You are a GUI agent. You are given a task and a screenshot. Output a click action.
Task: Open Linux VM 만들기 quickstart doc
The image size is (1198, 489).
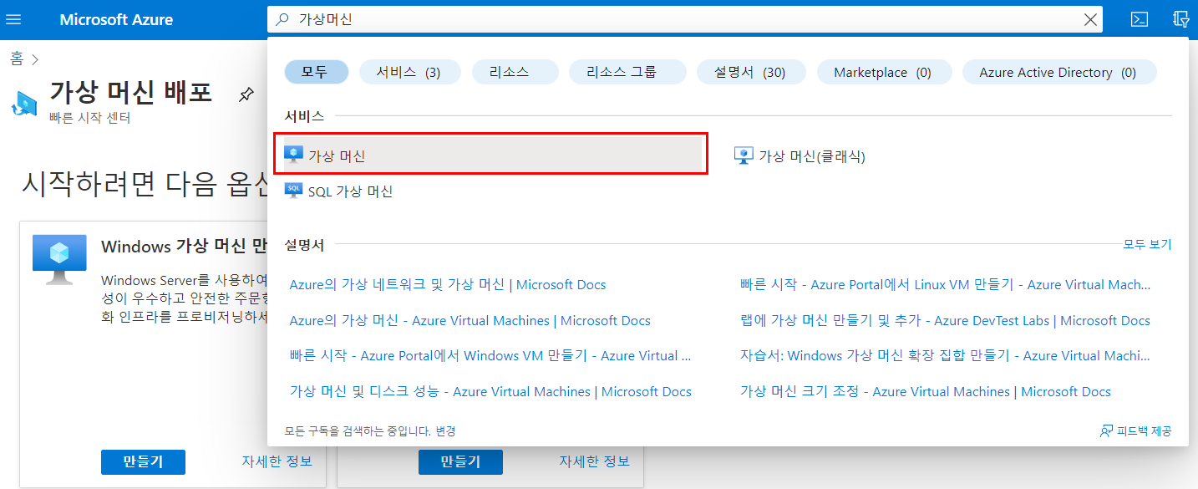click(945, 284)
